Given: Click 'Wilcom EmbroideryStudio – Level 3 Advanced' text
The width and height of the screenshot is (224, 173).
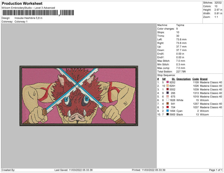Looking at the screenshot, I should (28, 8).
